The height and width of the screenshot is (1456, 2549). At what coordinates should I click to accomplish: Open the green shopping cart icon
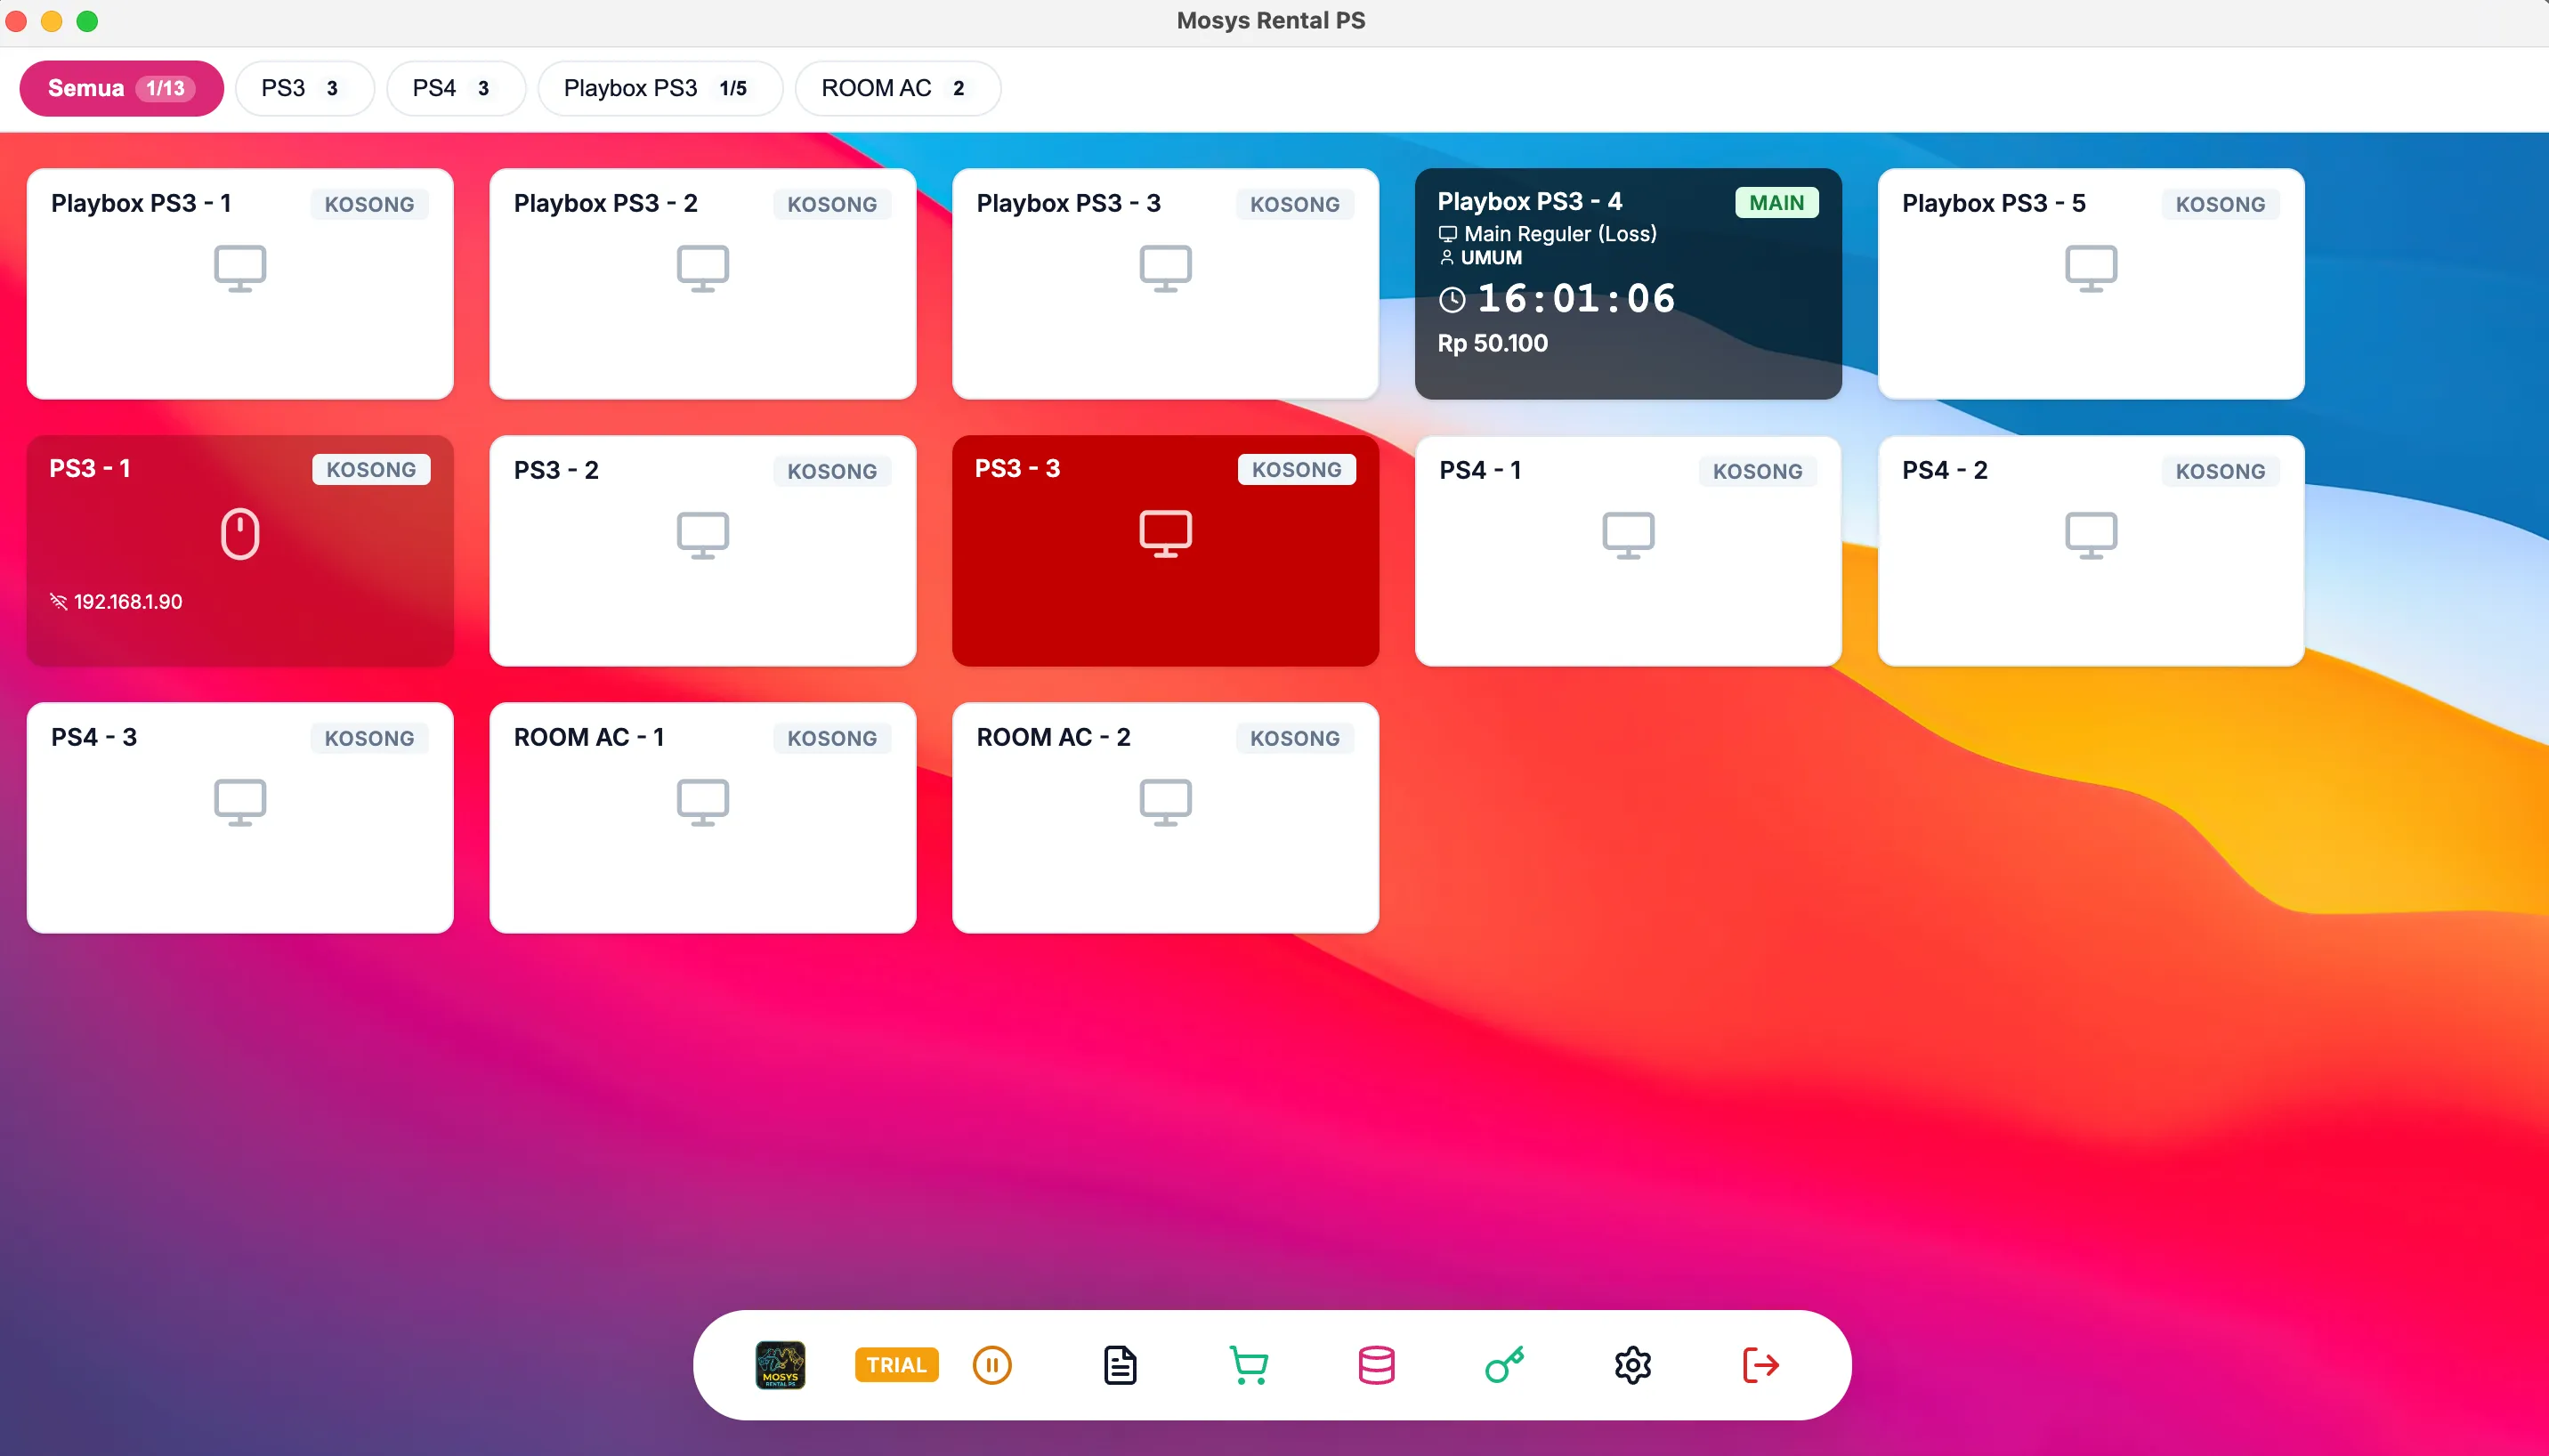click(x=1248, y=1365)
